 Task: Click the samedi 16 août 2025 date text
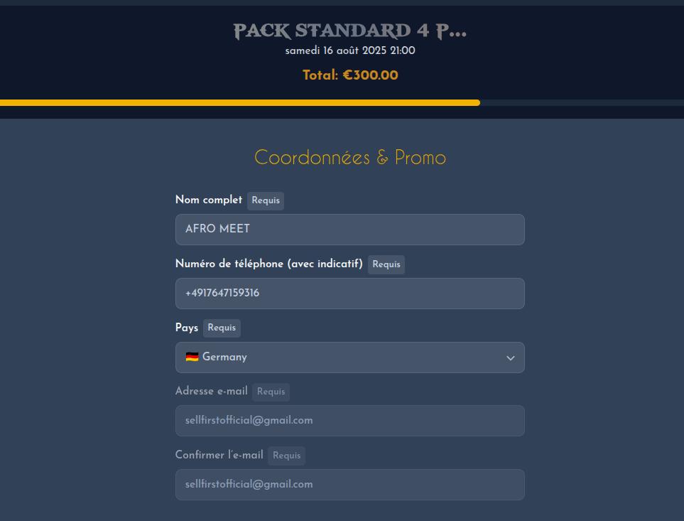tap(350, 50)
